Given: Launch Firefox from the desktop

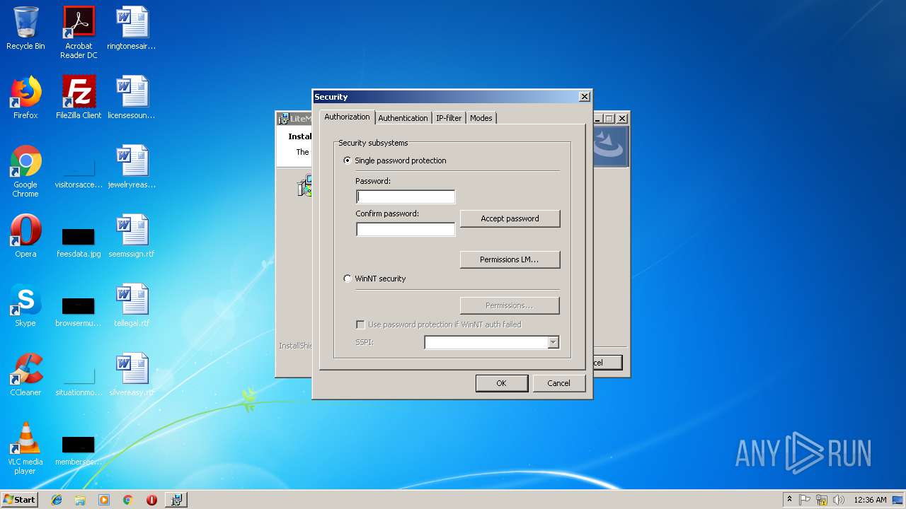Looking at the screenshot, I should [25, 98].
